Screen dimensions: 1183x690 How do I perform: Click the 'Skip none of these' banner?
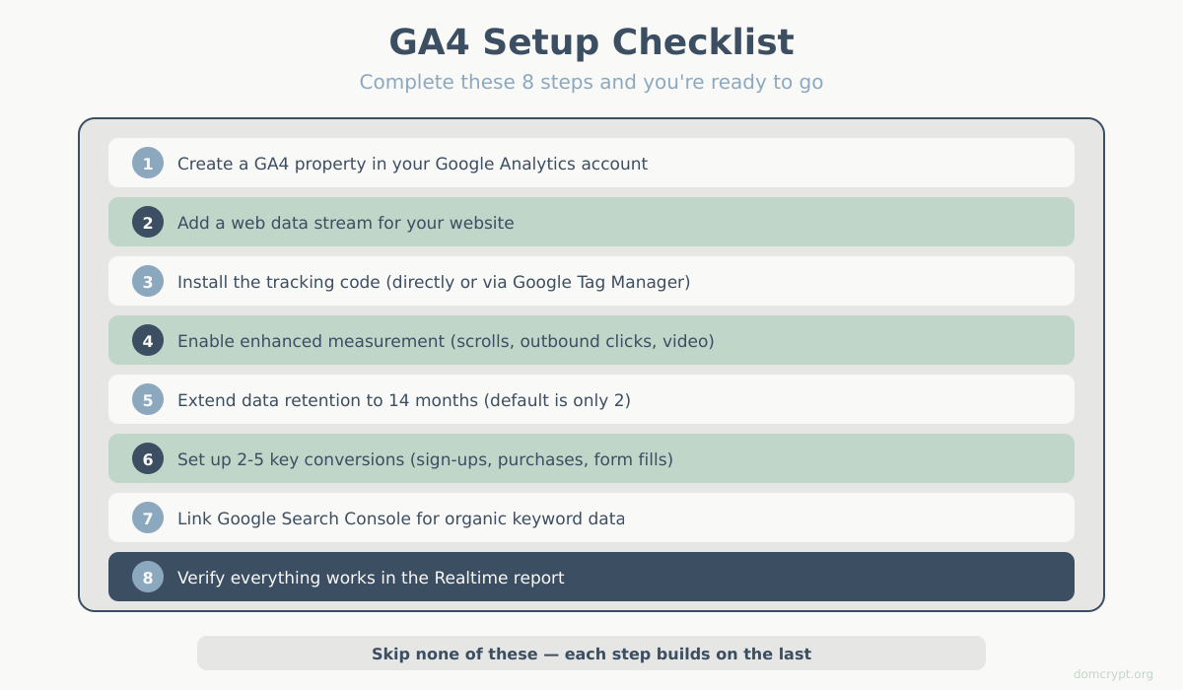coord(591,654)
